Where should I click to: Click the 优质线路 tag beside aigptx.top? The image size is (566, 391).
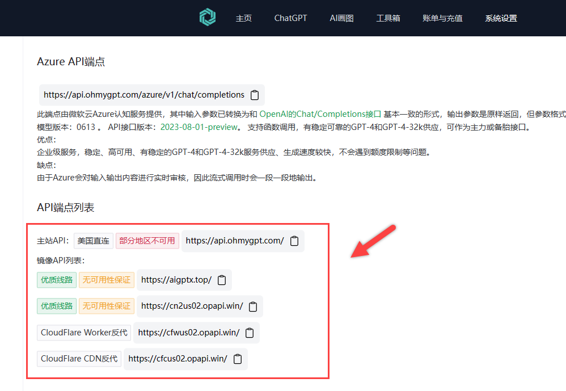tap(57, 280)
